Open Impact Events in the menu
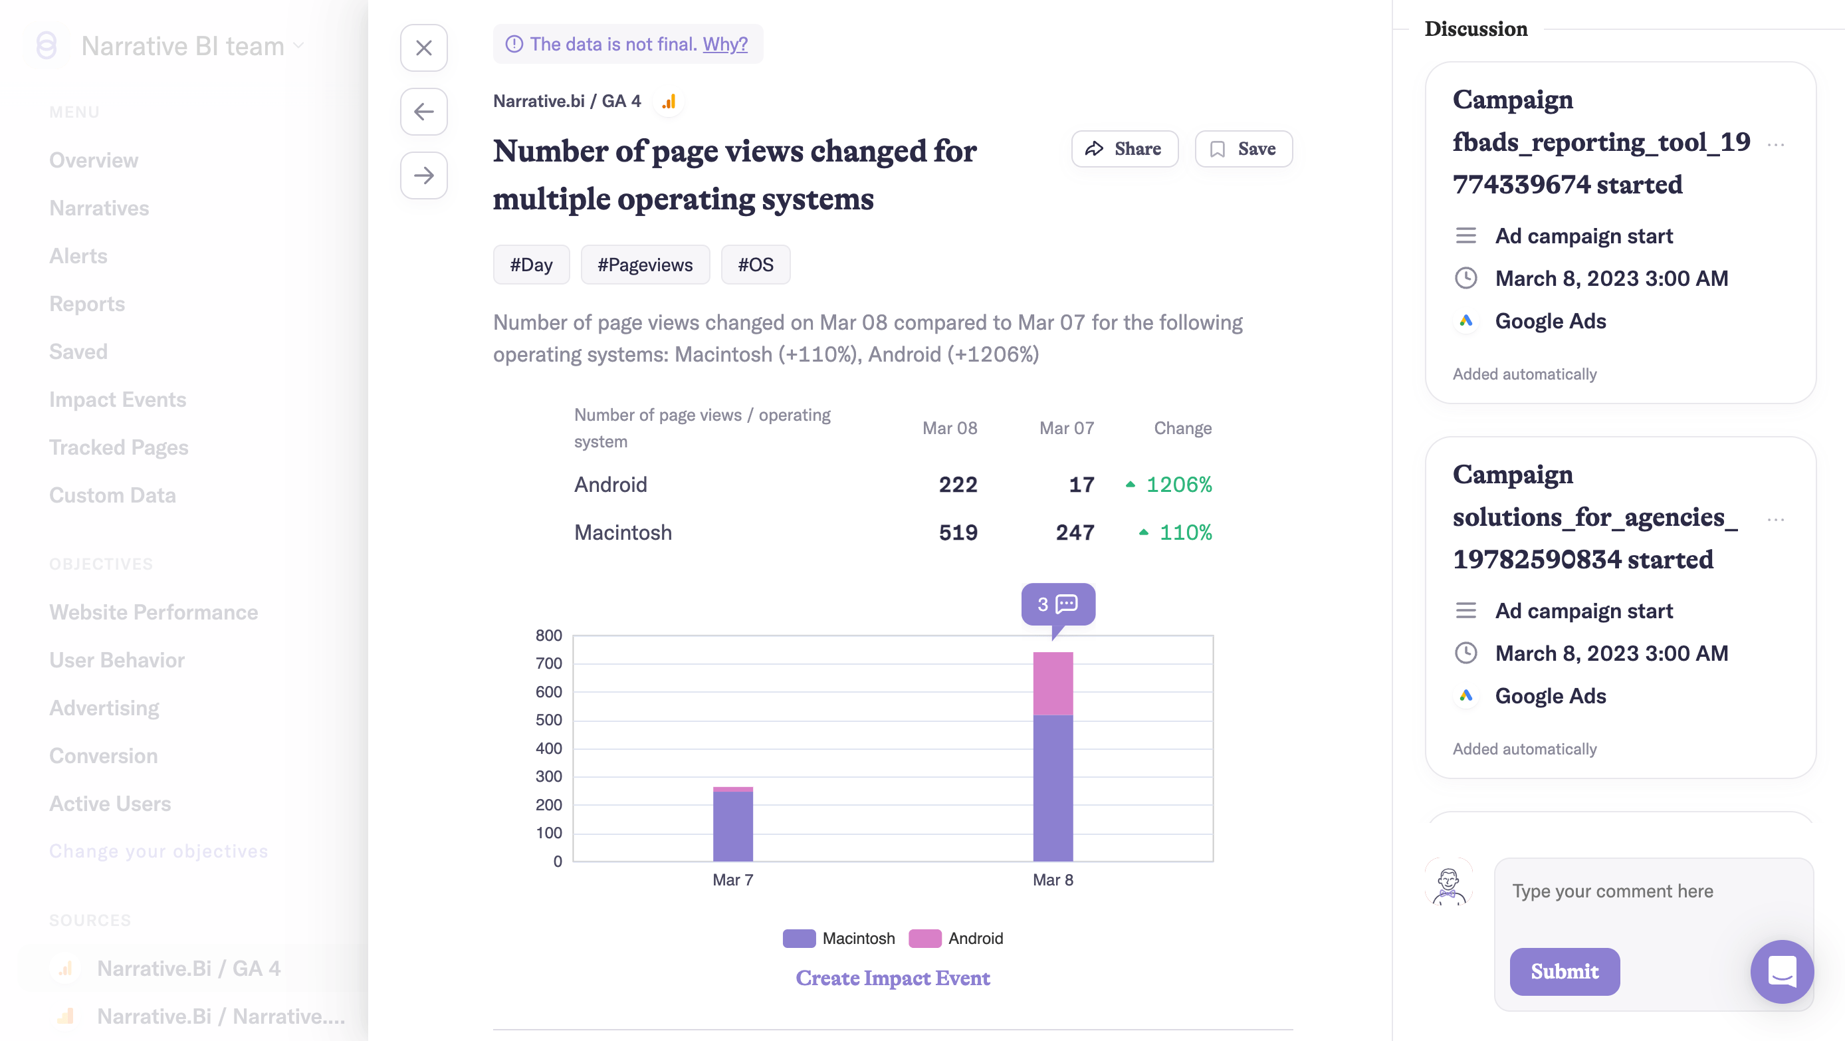 118,399
